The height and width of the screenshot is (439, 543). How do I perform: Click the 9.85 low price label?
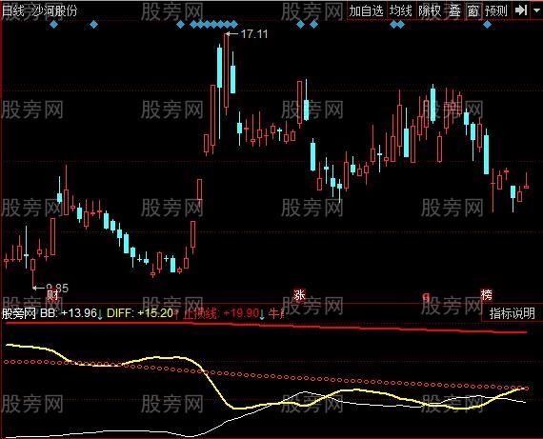pyautogui.click(x=57, y=288)
